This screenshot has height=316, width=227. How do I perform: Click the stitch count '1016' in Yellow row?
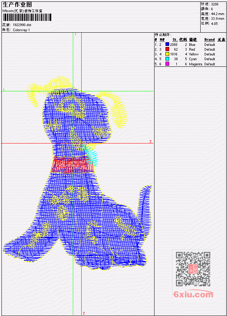click(174, 54)
